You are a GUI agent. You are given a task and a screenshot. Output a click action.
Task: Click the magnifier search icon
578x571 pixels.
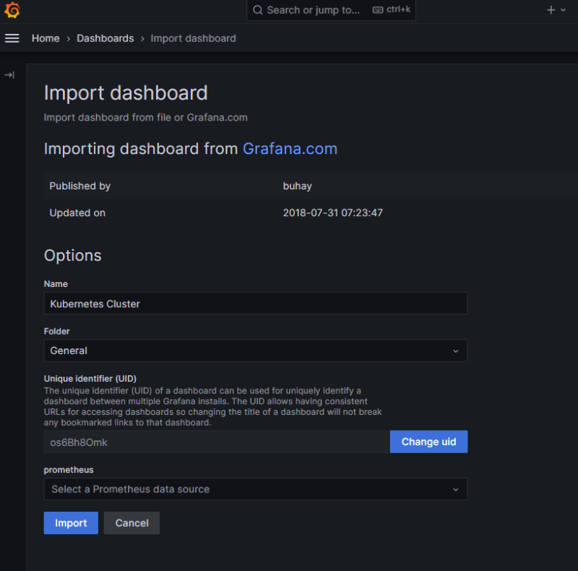[x=258, y=10]
